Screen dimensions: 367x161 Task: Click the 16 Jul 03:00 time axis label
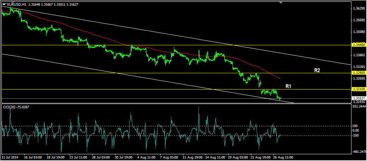click(32, 157)
